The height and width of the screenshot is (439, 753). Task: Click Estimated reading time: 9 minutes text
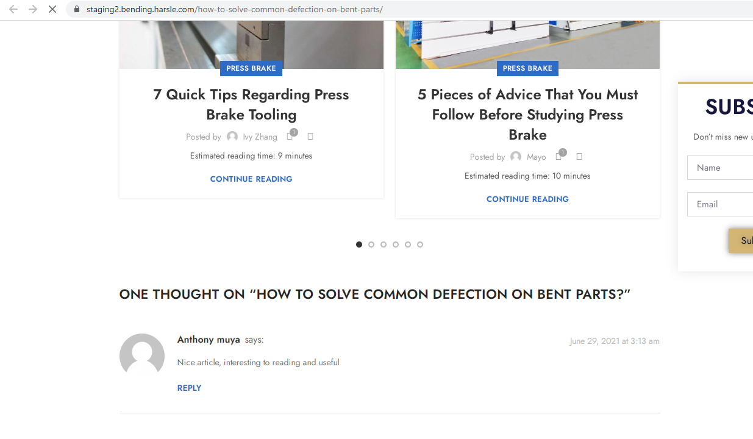point(251,155)
